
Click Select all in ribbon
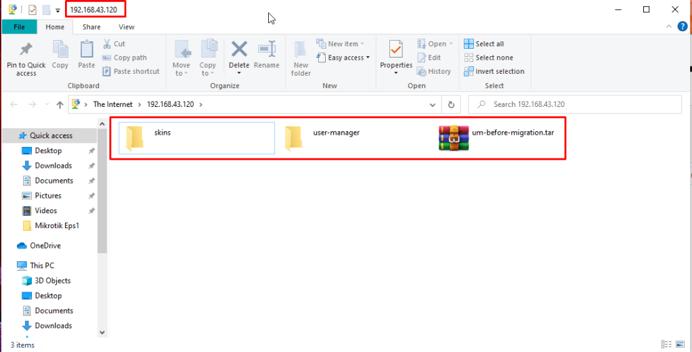(x=484, y=44)
